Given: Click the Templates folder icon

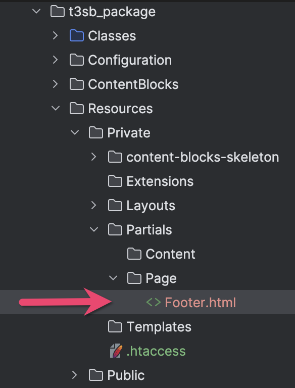Looking at the screenshot, I should click(x=115, y=327).
